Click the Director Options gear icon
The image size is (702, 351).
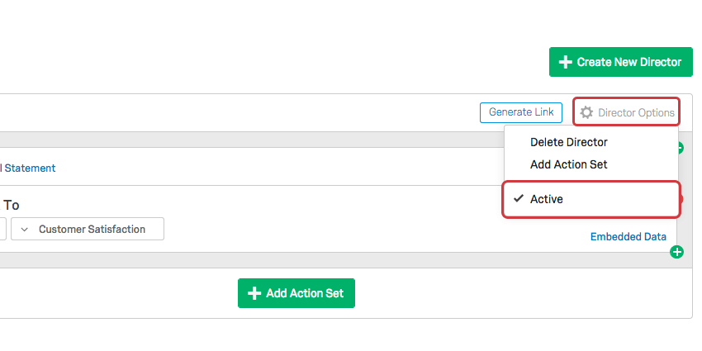[x=586, y=113]
